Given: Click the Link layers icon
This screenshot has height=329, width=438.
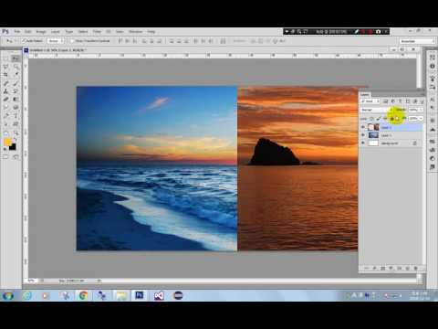Looking at the screenshot, I should 367,268.
